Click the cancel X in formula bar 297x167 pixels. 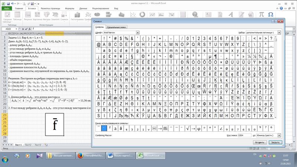point(23,29)
